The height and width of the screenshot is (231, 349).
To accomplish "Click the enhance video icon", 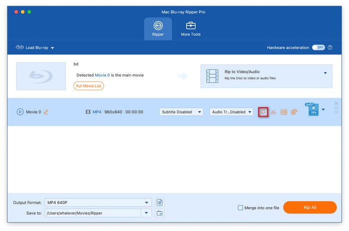I will (x=294, y=112).
